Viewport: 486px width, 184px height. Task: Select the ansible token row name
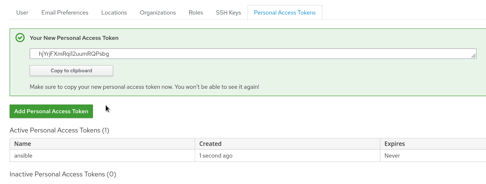coord(23,156)
